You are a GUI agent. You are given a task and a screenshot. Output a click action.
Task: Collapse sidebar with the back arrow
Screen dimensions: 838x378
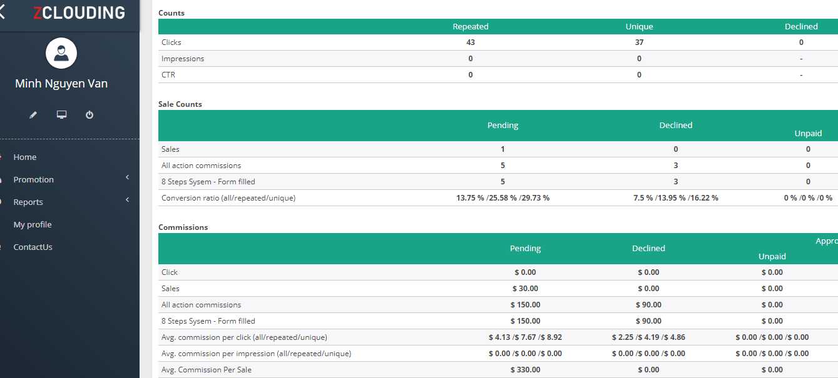[x=2, y=12]
